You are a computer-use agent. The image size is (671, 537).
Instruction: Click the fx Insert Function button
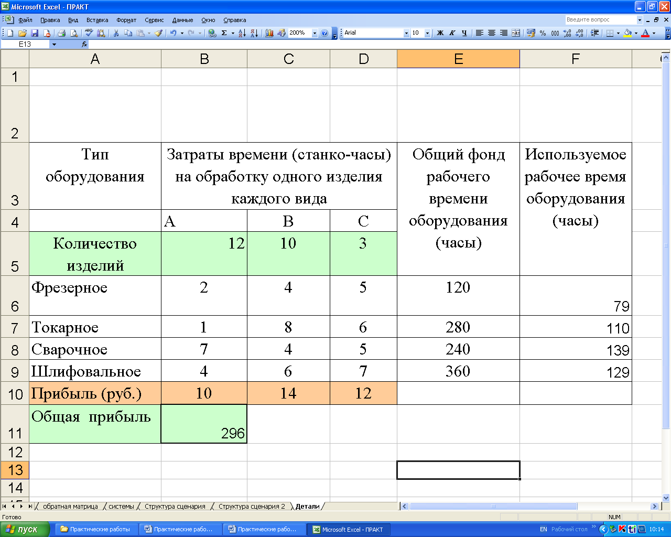(84, 45)
